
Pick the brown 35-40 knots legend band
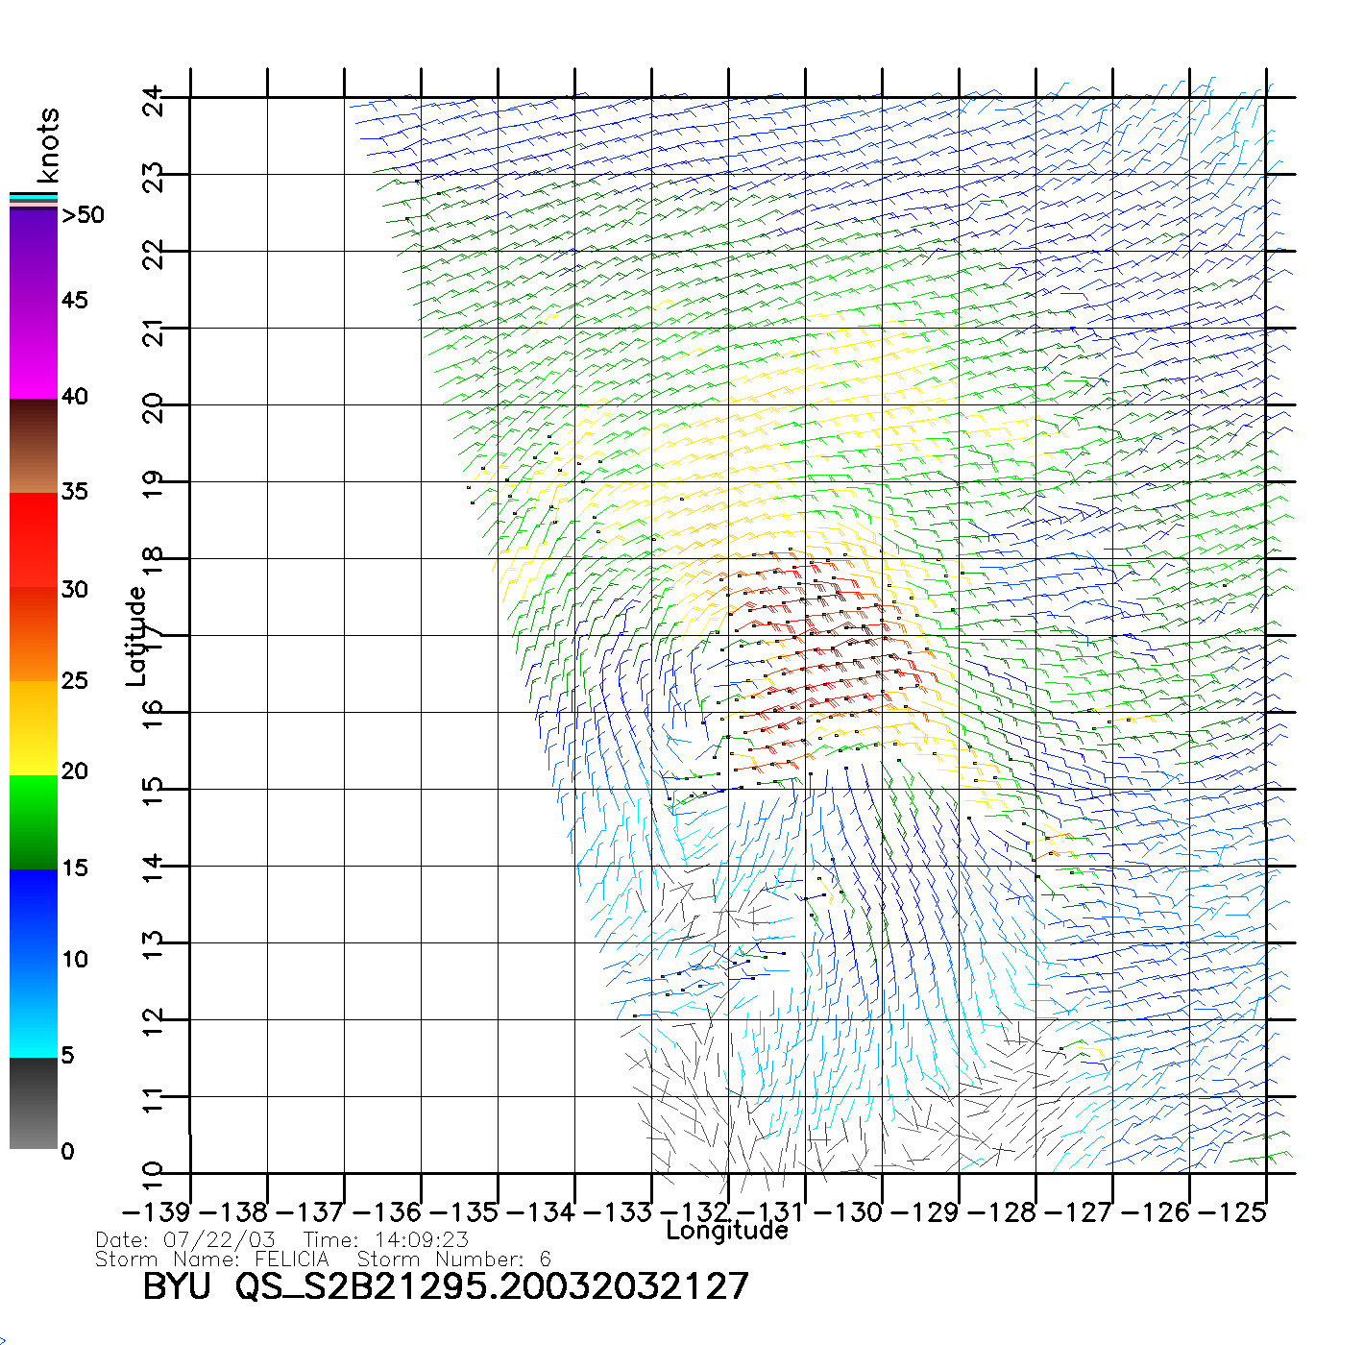[x=34, y=446]
